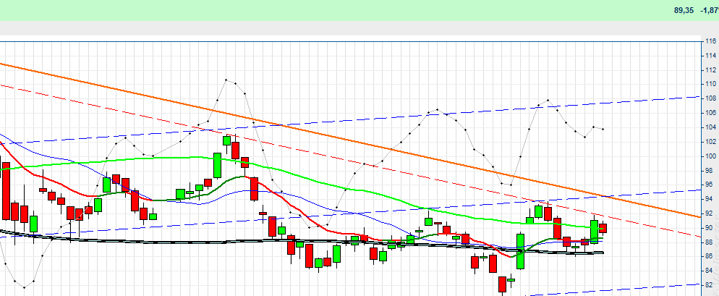Click the last price value 89,35

[684, 10]
